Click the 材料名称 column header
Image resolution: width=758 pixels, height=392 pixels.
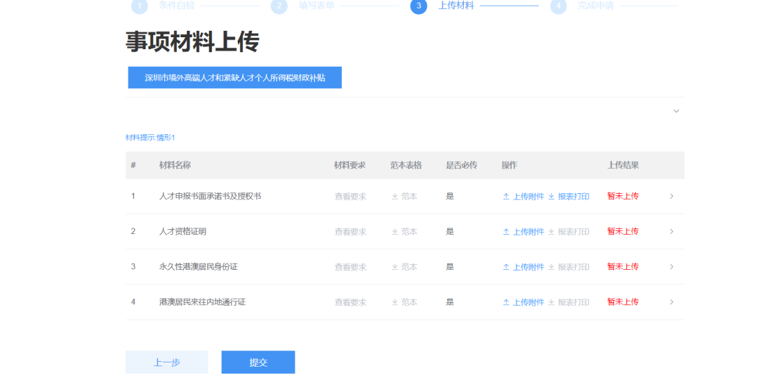pos(175,165)
